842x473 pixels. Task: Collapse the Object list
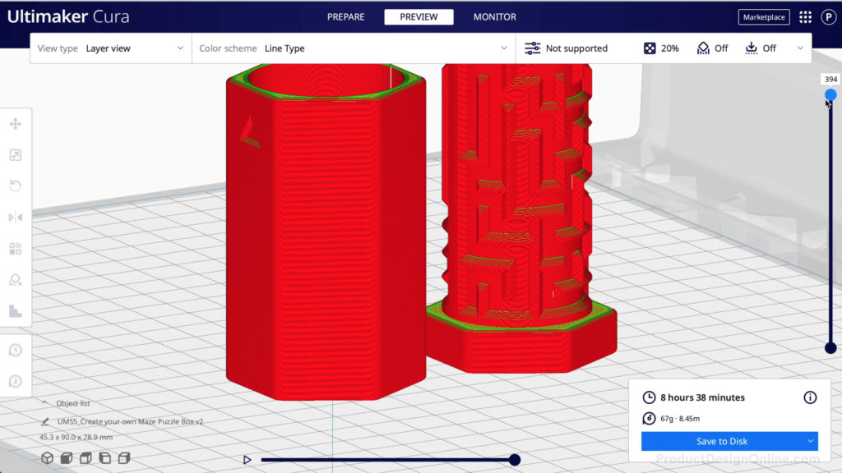tap(44, 403)
